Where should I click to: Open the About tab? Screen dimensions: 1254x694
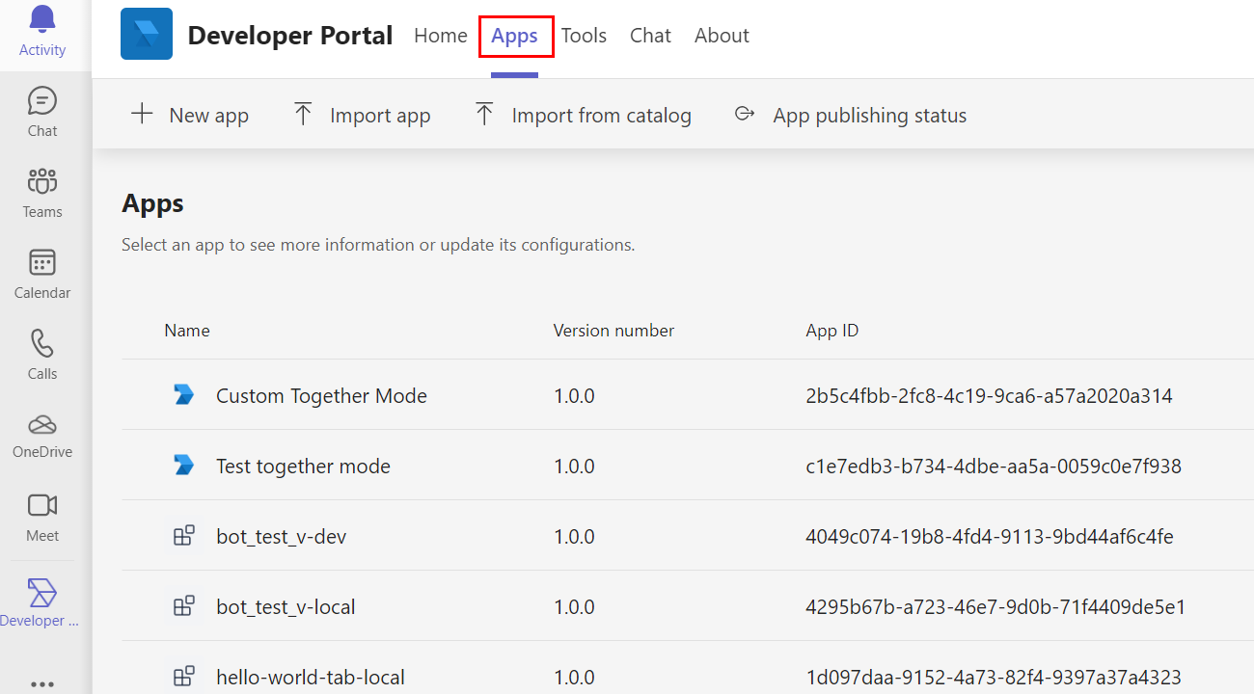coord(722,36)
